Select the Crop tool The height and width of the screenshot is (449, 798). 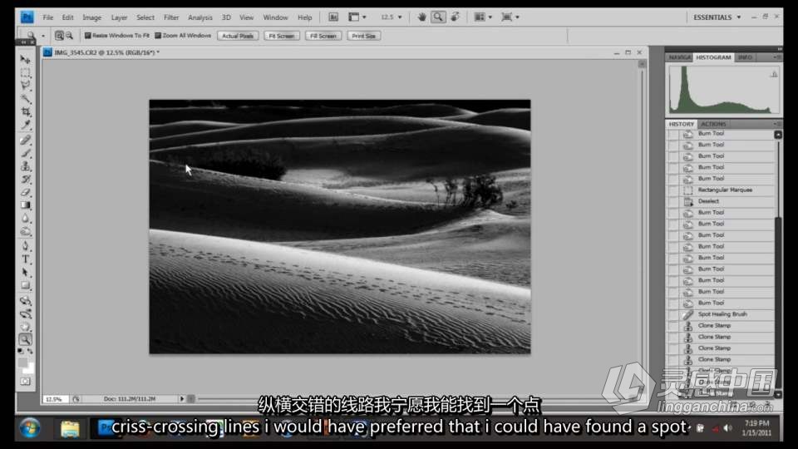(x=26, y=111)
